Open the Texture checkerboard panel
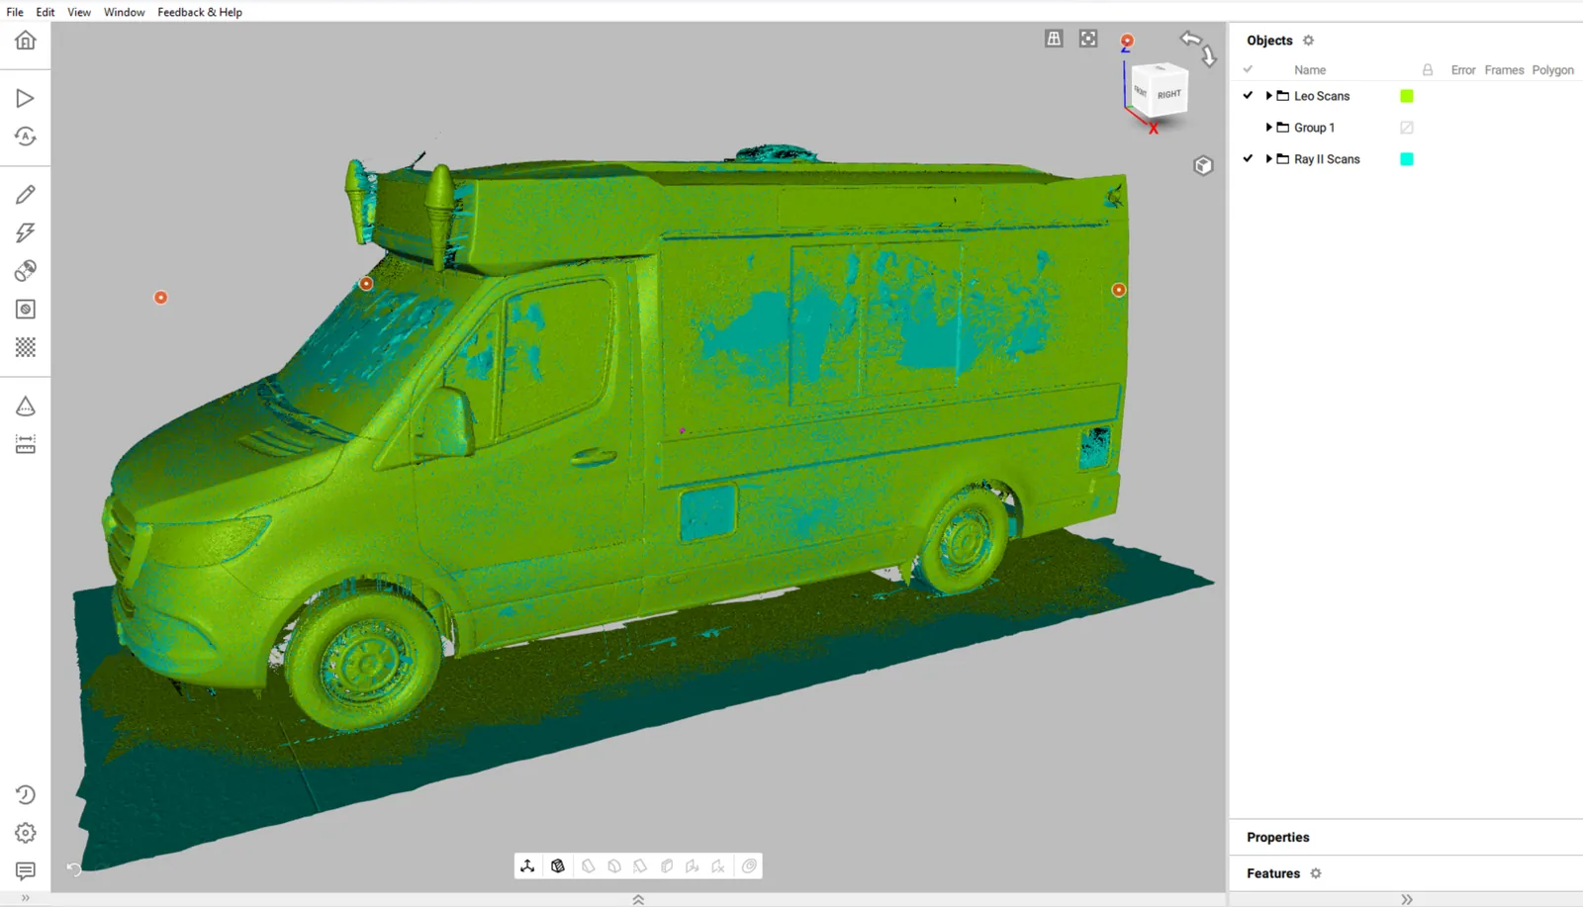 pos(26,347)
